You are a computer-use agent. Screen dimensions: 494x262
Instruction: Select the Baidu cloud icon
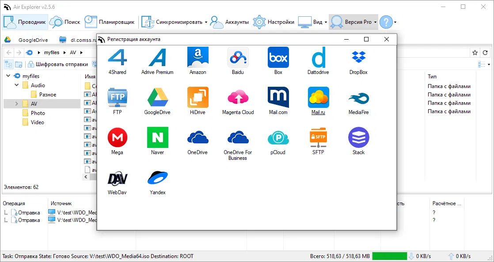point(238,58)
